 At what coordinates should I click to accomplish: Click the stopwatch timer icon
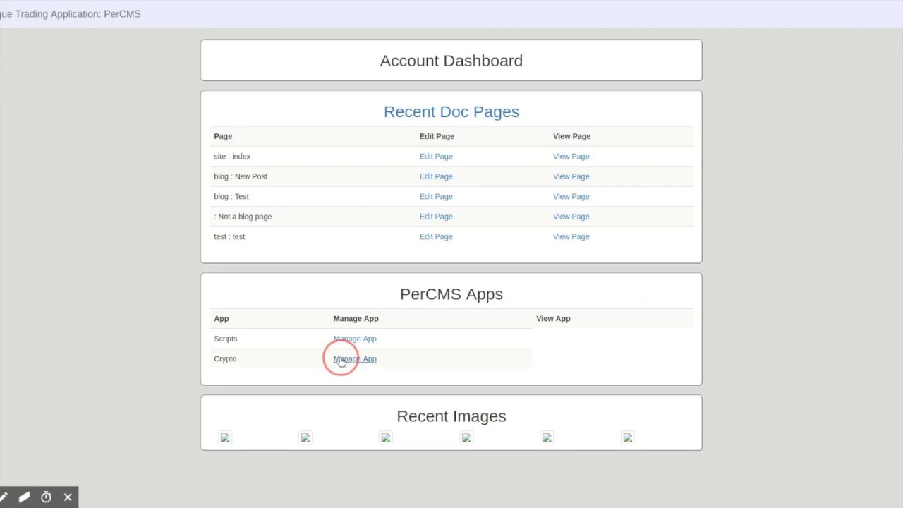(x=46, y=497)
